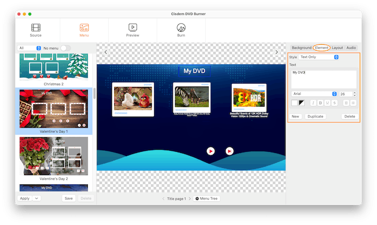Open the Source step icon
This screenshot has height=225, width=377.
click(36, 27)
